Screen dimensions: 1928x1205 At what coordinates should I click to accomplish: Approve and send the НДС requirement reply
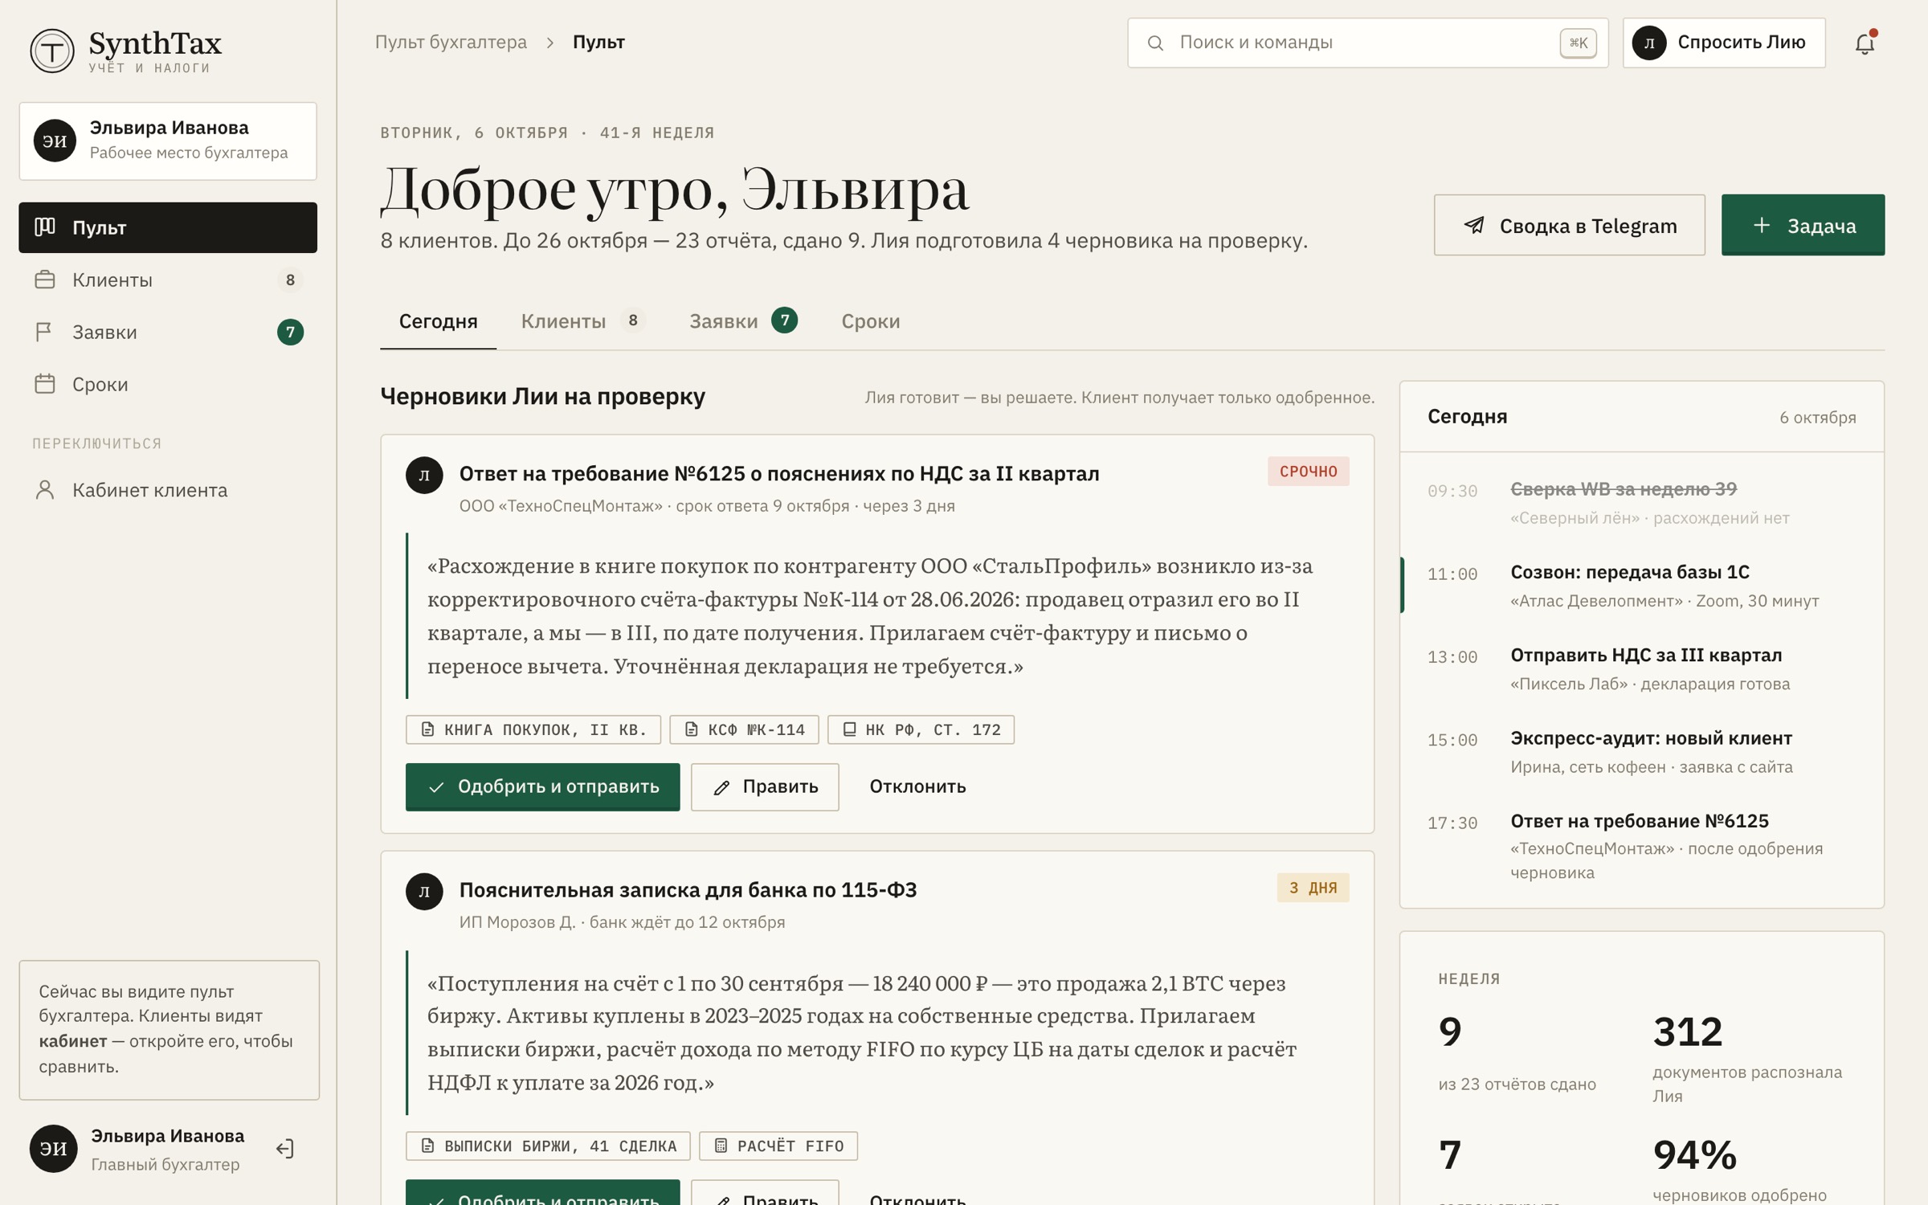point(543,786)
